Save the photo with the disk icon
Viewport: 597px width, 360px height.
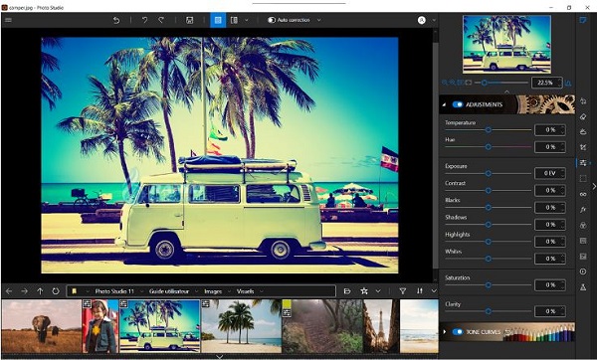[190, 20]
